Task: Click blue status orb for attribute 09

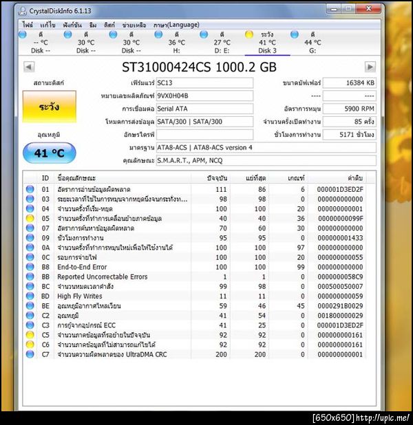Action: (x=30, y=238)
